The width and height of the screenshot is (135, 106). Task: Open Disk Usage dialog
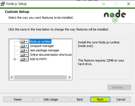(51, 99)
